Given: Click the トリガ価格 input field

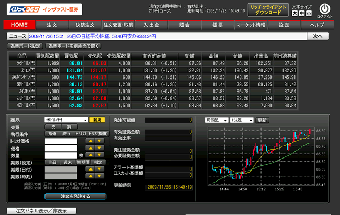Looking at the screenshot, I should pyautogui.click(x=61, y=141).
